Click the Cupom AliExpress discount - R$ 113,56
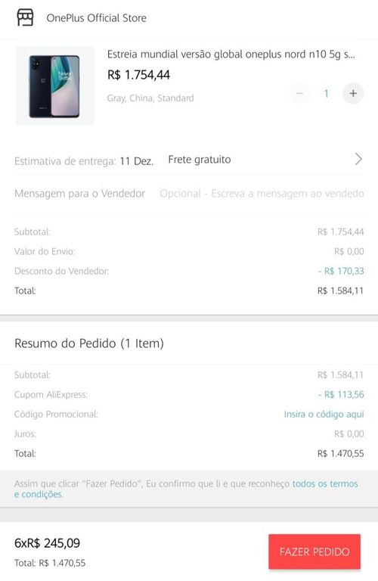This screenshot has width=378, height=581. point(341,395)
